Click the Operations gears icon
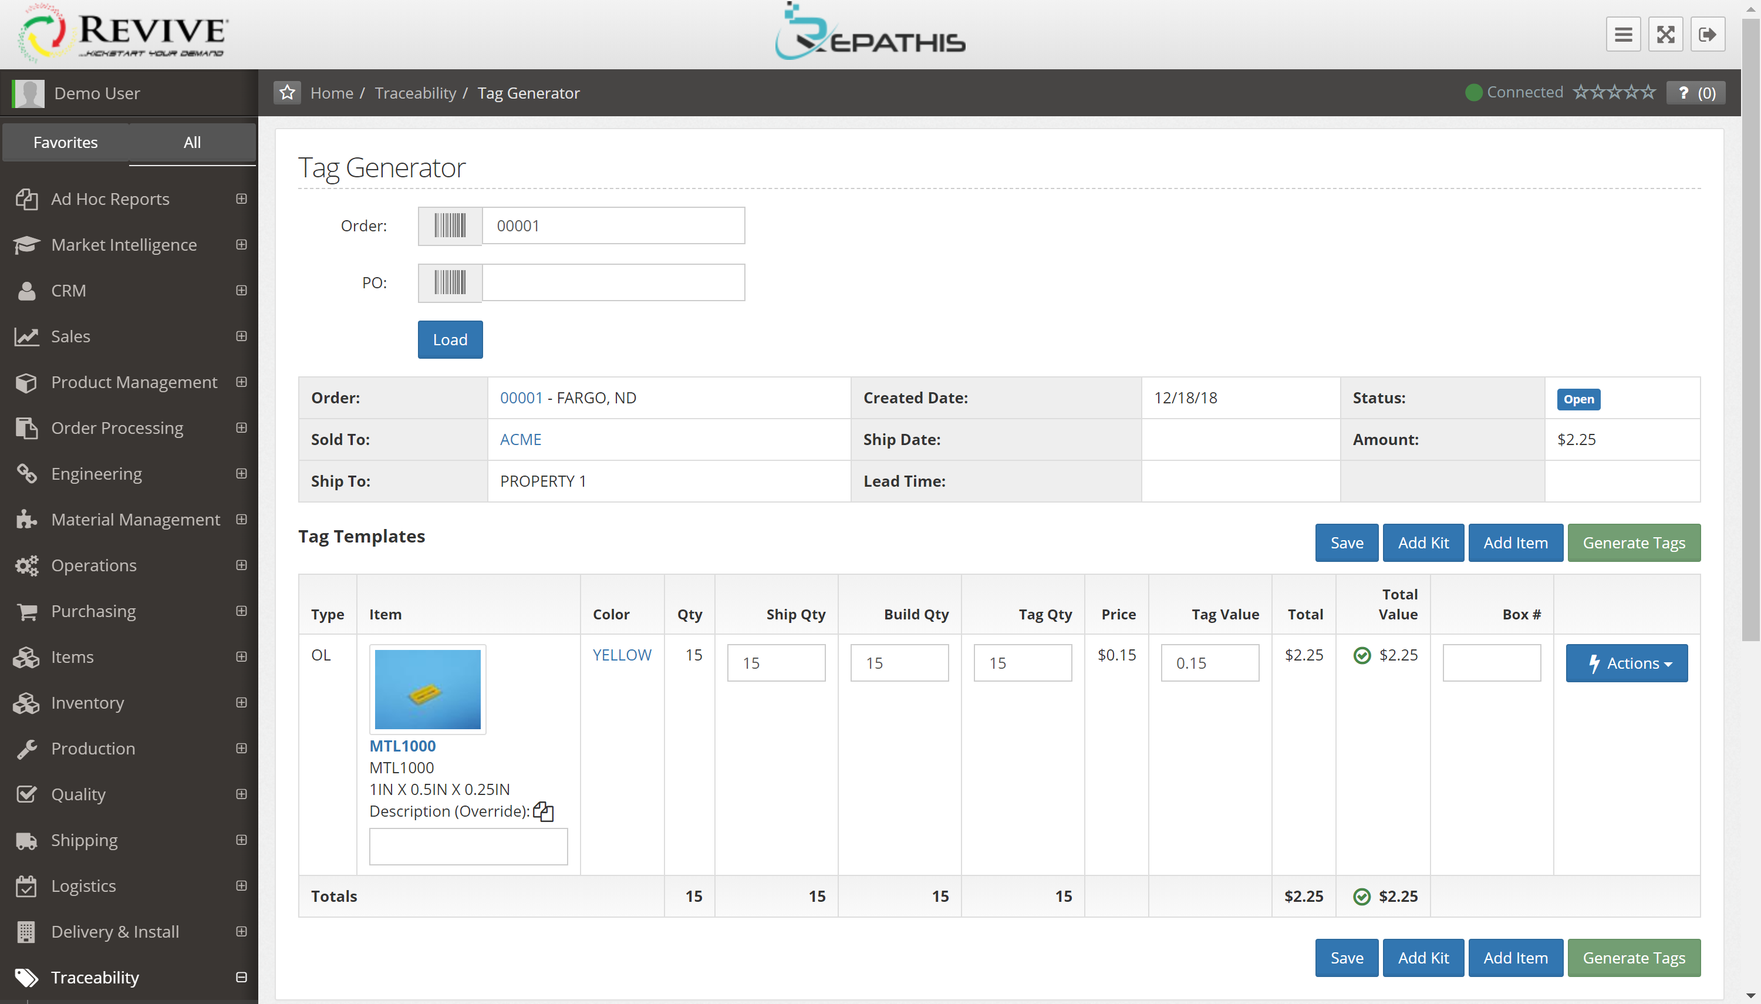This screenshot has width=1761, height=1004. (26, 565)
